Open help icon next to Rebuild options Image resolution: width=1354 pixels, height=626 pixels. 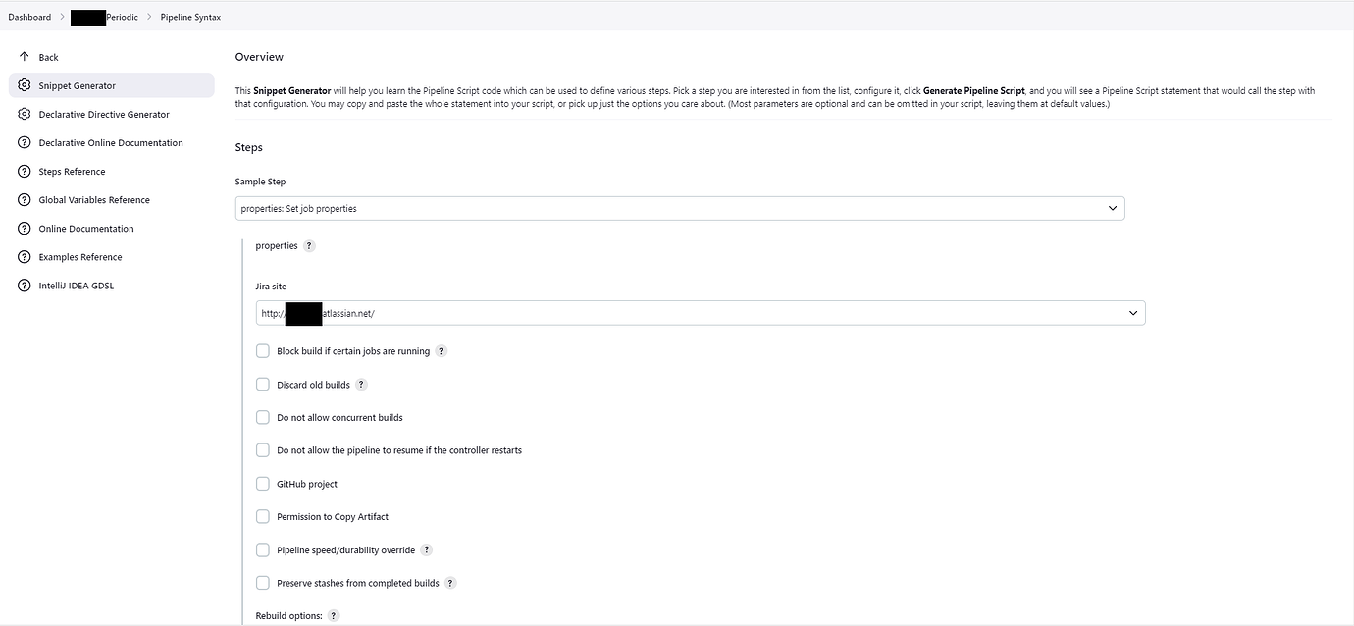tap(334, 616)
